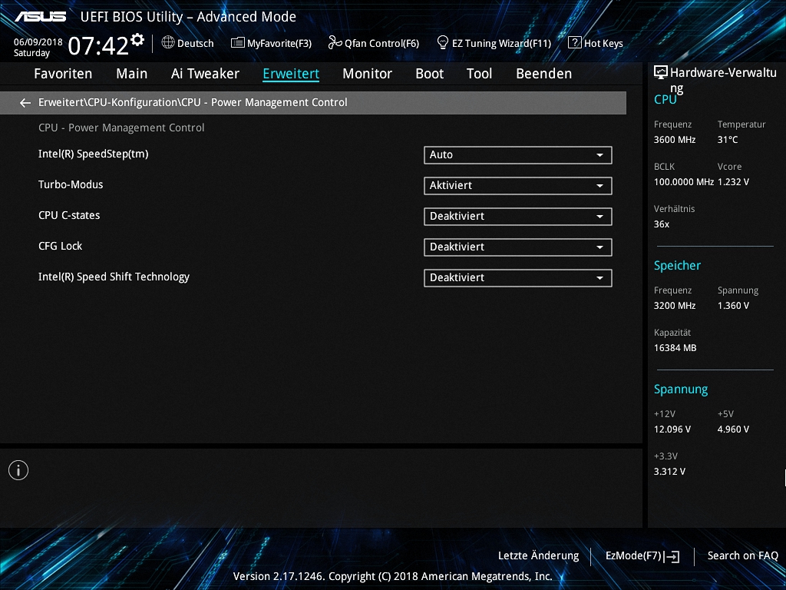Select the Turbo-Modus label
Viewport: 786px width, 590px height.
(x=71, y=184)
